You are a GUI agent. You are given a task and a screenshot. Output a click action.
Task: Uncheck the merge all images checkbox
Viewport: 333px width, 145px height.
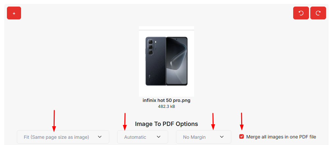[242, 137]
